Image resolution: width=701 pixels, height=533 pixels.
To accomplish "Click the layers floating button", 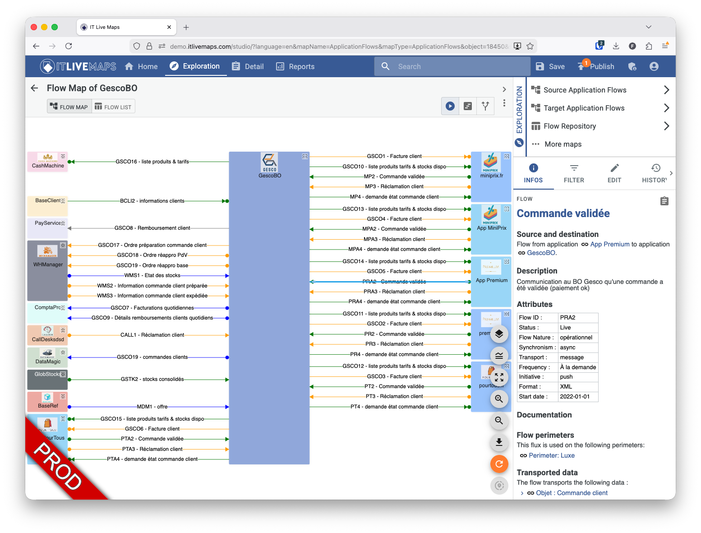I will [499, 334].
